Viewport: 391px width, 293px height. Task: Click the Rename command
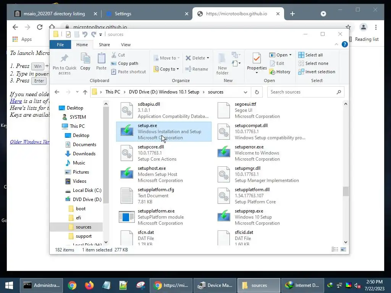click(197, 69)
